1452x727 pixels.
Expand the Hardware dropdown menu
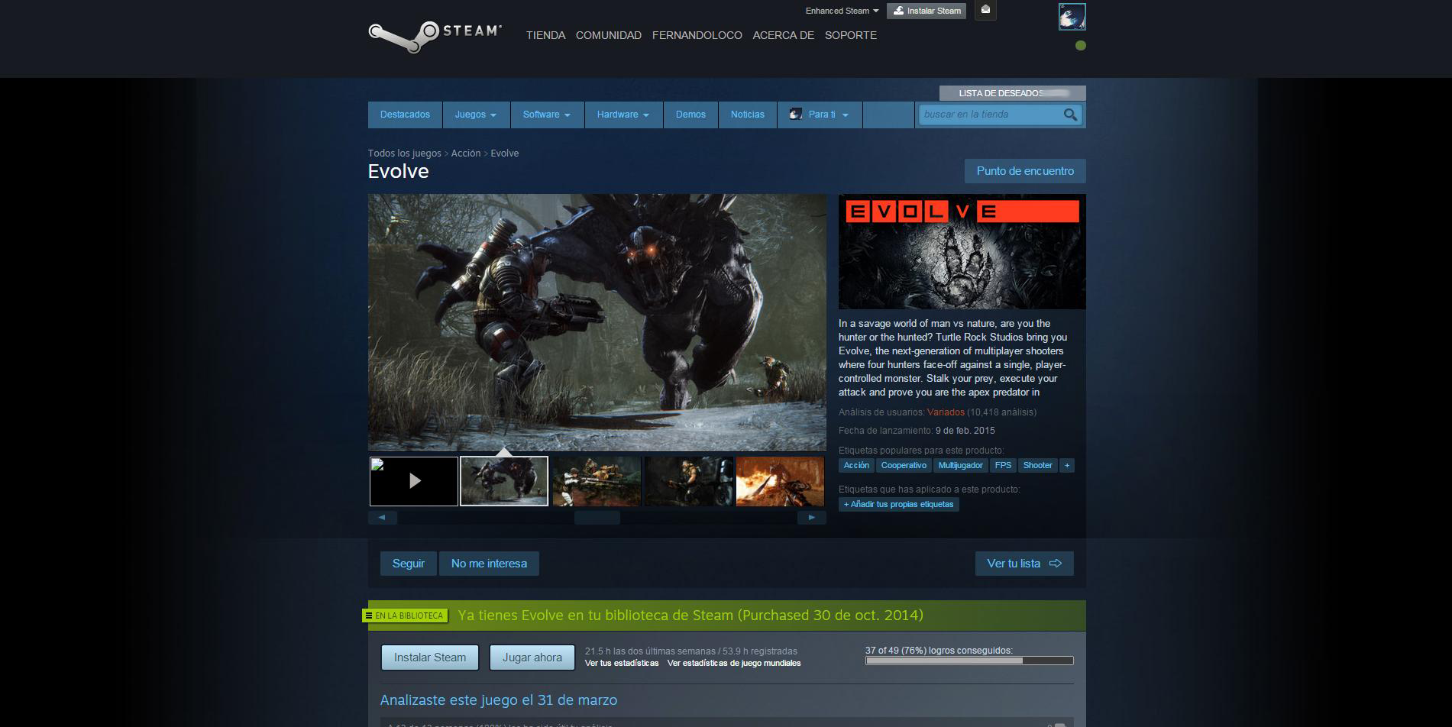[623, 115]
